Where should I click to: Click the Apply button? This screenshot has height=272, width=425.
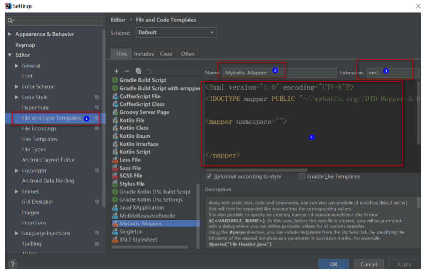[x=404, y=264]
